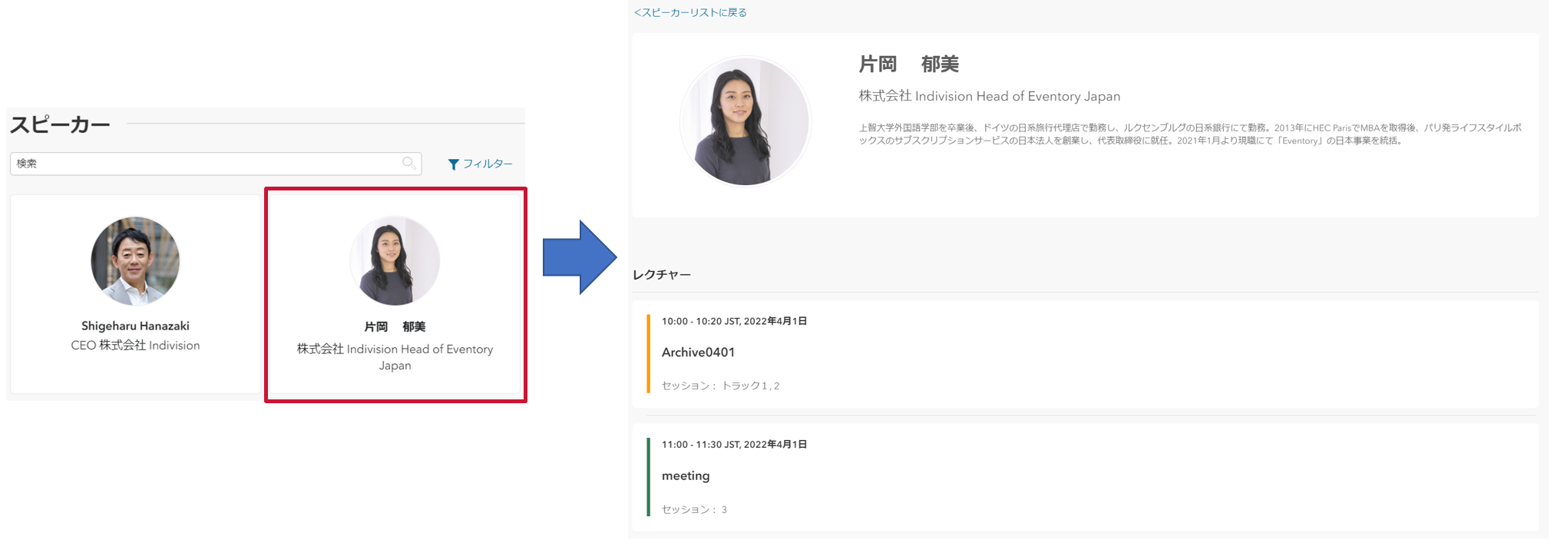Click the レクチャー section heading
The height and width of the screenshot is (553, 1554).
pyautogui.click(x=662, y=274)
